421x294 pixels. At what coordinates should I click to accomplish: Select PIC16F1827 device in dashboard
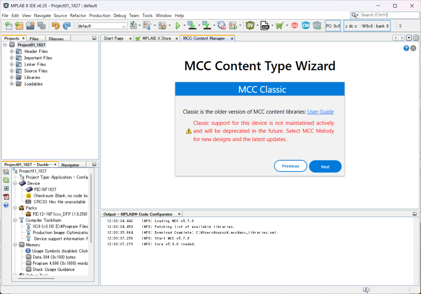(45, 190)
